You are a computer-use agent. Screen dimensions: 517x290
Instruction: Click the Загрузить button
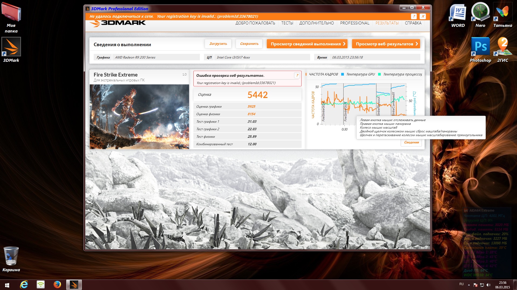click(x=218, y=44)
